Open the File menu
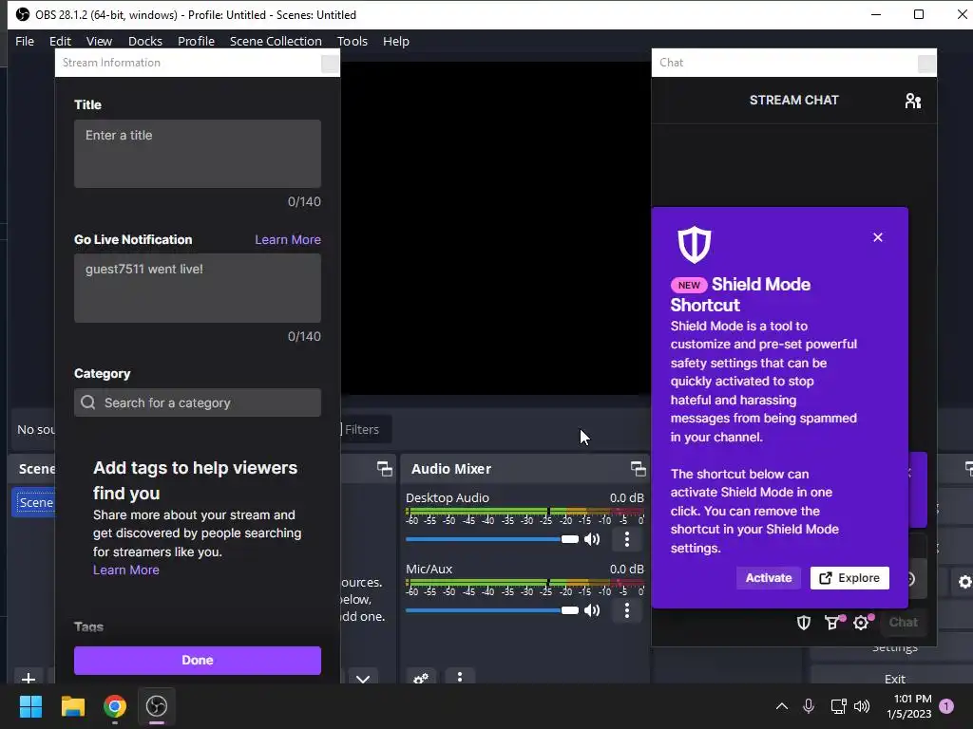The image size is (973, 729). [25, 41]
